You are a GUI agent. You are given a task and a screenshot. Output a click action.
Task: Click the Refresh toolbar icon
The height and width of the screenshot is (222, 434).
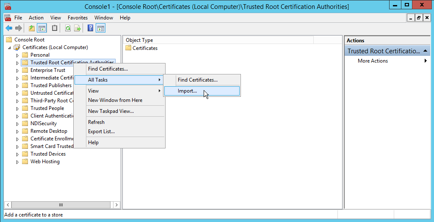(x=68, y=28)
